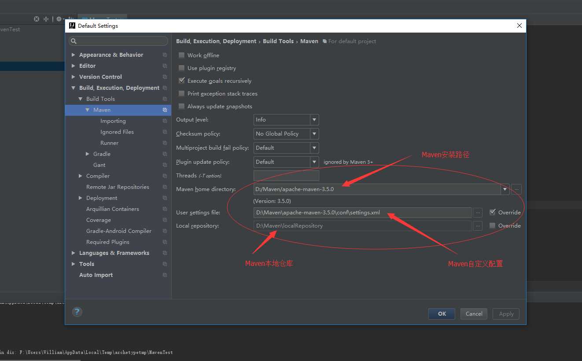This screenshot has width=582, height=361.
Task: Uncheck Execute goals recursively
Action: 181,81
